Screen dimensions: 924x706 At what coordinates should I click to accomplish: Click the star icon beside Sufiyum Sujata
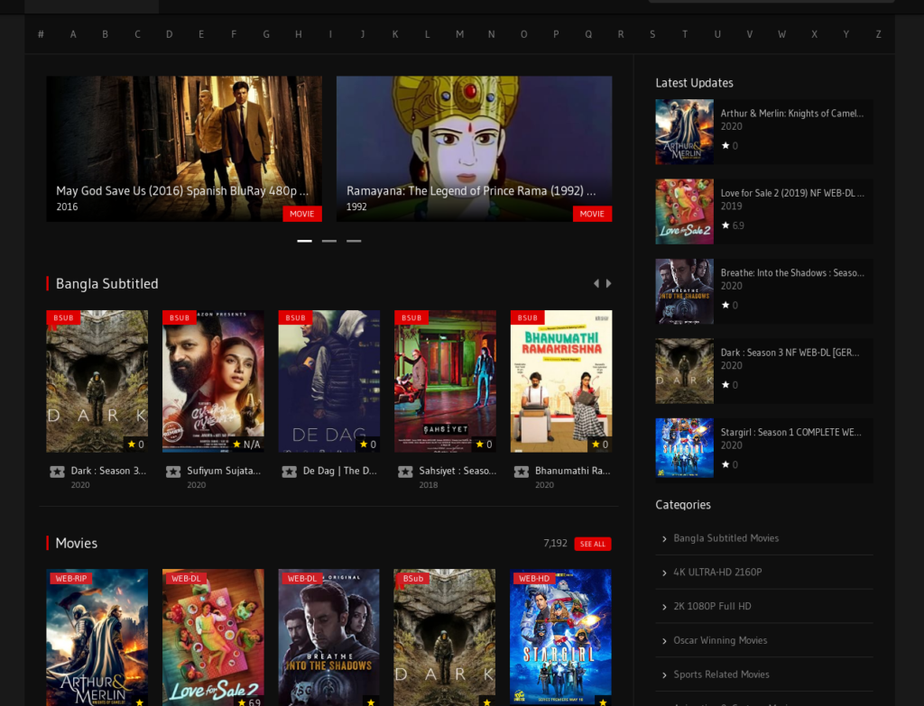click(x=173, y=472)
